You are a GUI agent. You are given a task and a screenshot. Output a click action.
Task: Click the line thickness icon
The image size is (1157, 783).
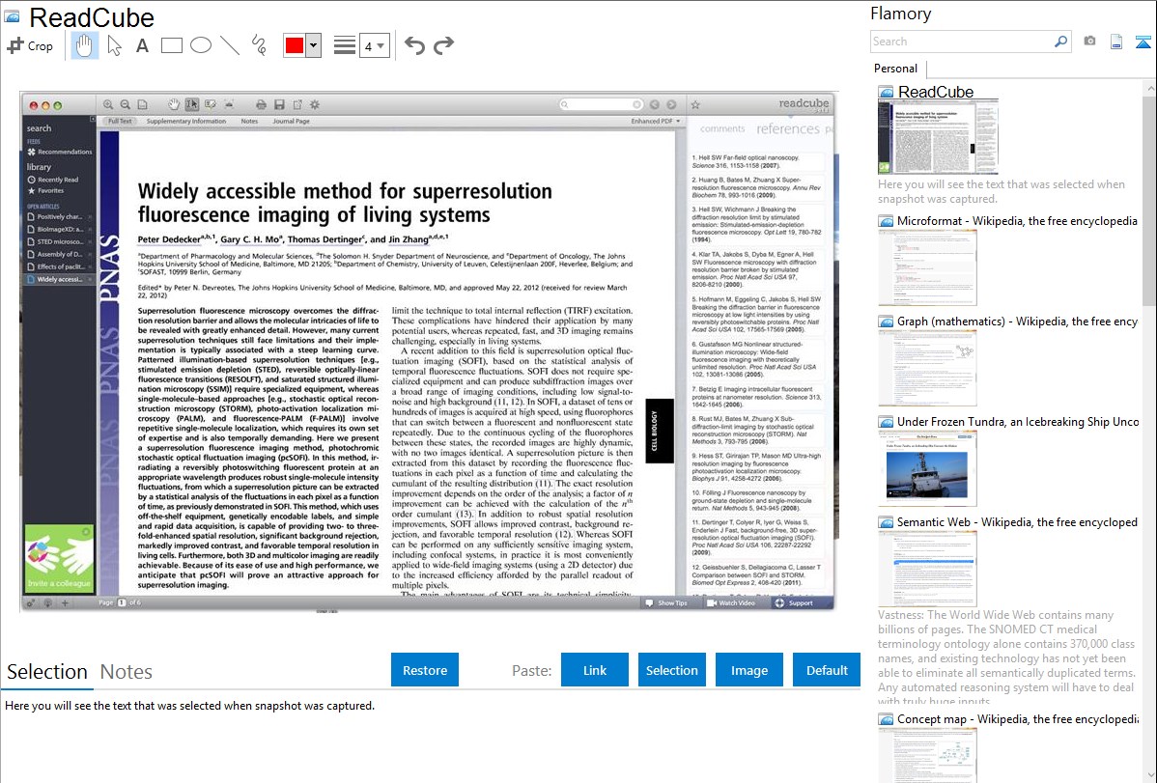[x=345, y=45]
